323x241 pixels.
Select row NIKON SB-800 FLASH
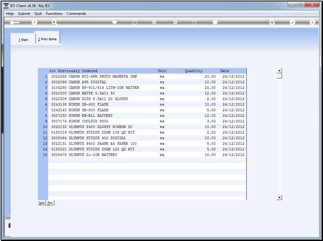(x=147, y=110)
